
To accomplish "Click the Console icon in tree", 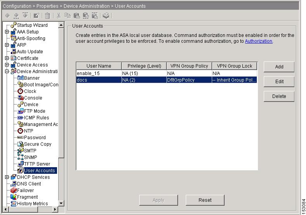I will [x=20, y=98].
